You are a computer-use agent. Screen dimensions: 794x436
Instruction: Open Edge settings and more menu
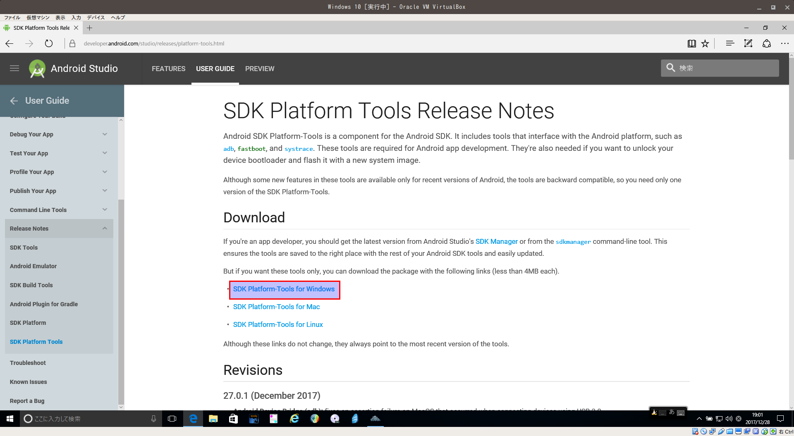784,43
